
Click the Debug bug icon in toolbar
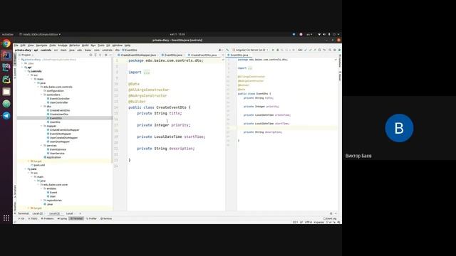click(277, 50)
